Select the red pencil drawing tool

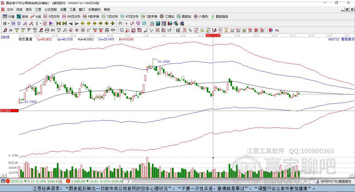coord(5,30)
